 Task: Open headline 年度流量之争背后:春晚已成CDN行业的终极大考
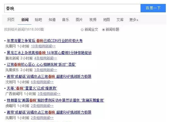(45, 41)
